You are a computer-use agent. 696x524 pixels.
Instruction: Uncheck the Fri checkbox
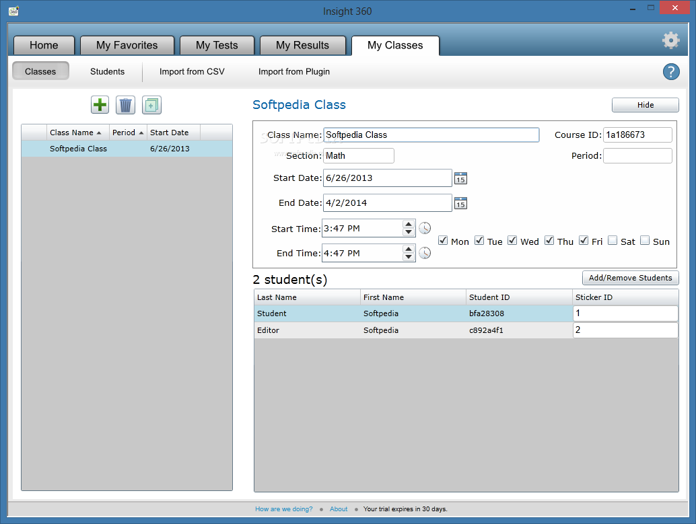[584, 241]
